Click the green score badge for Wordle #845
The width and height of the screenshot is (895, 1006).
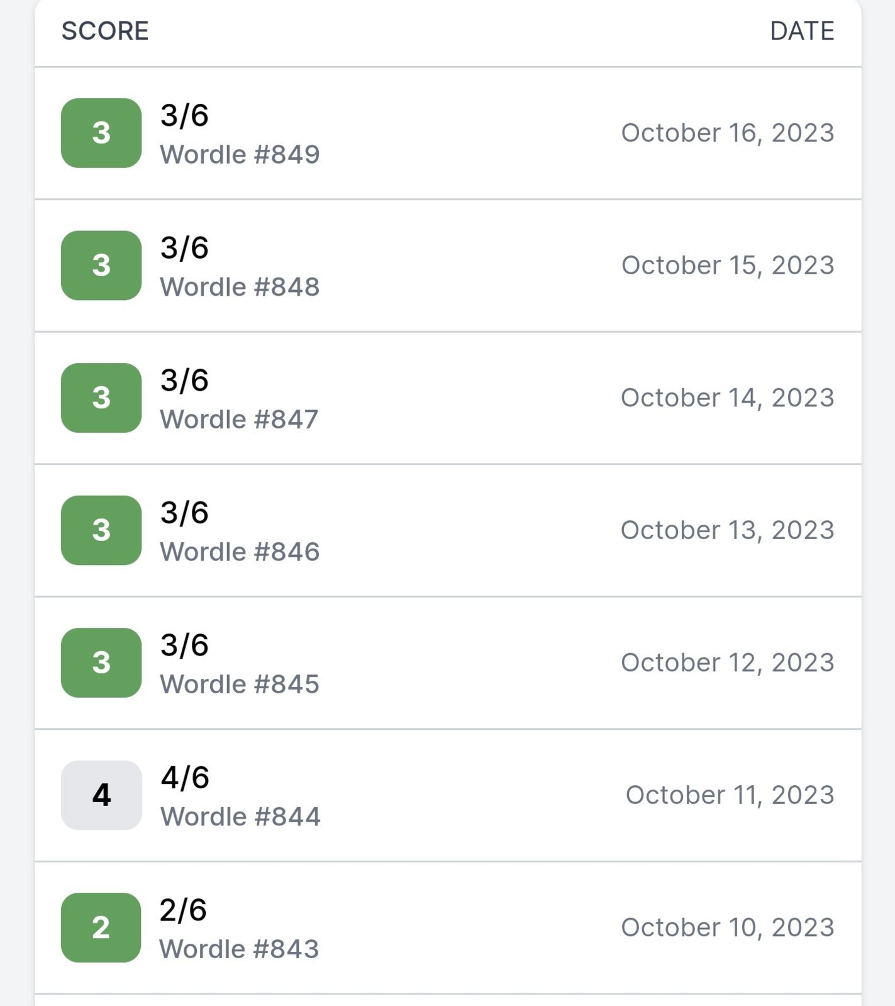101,662
